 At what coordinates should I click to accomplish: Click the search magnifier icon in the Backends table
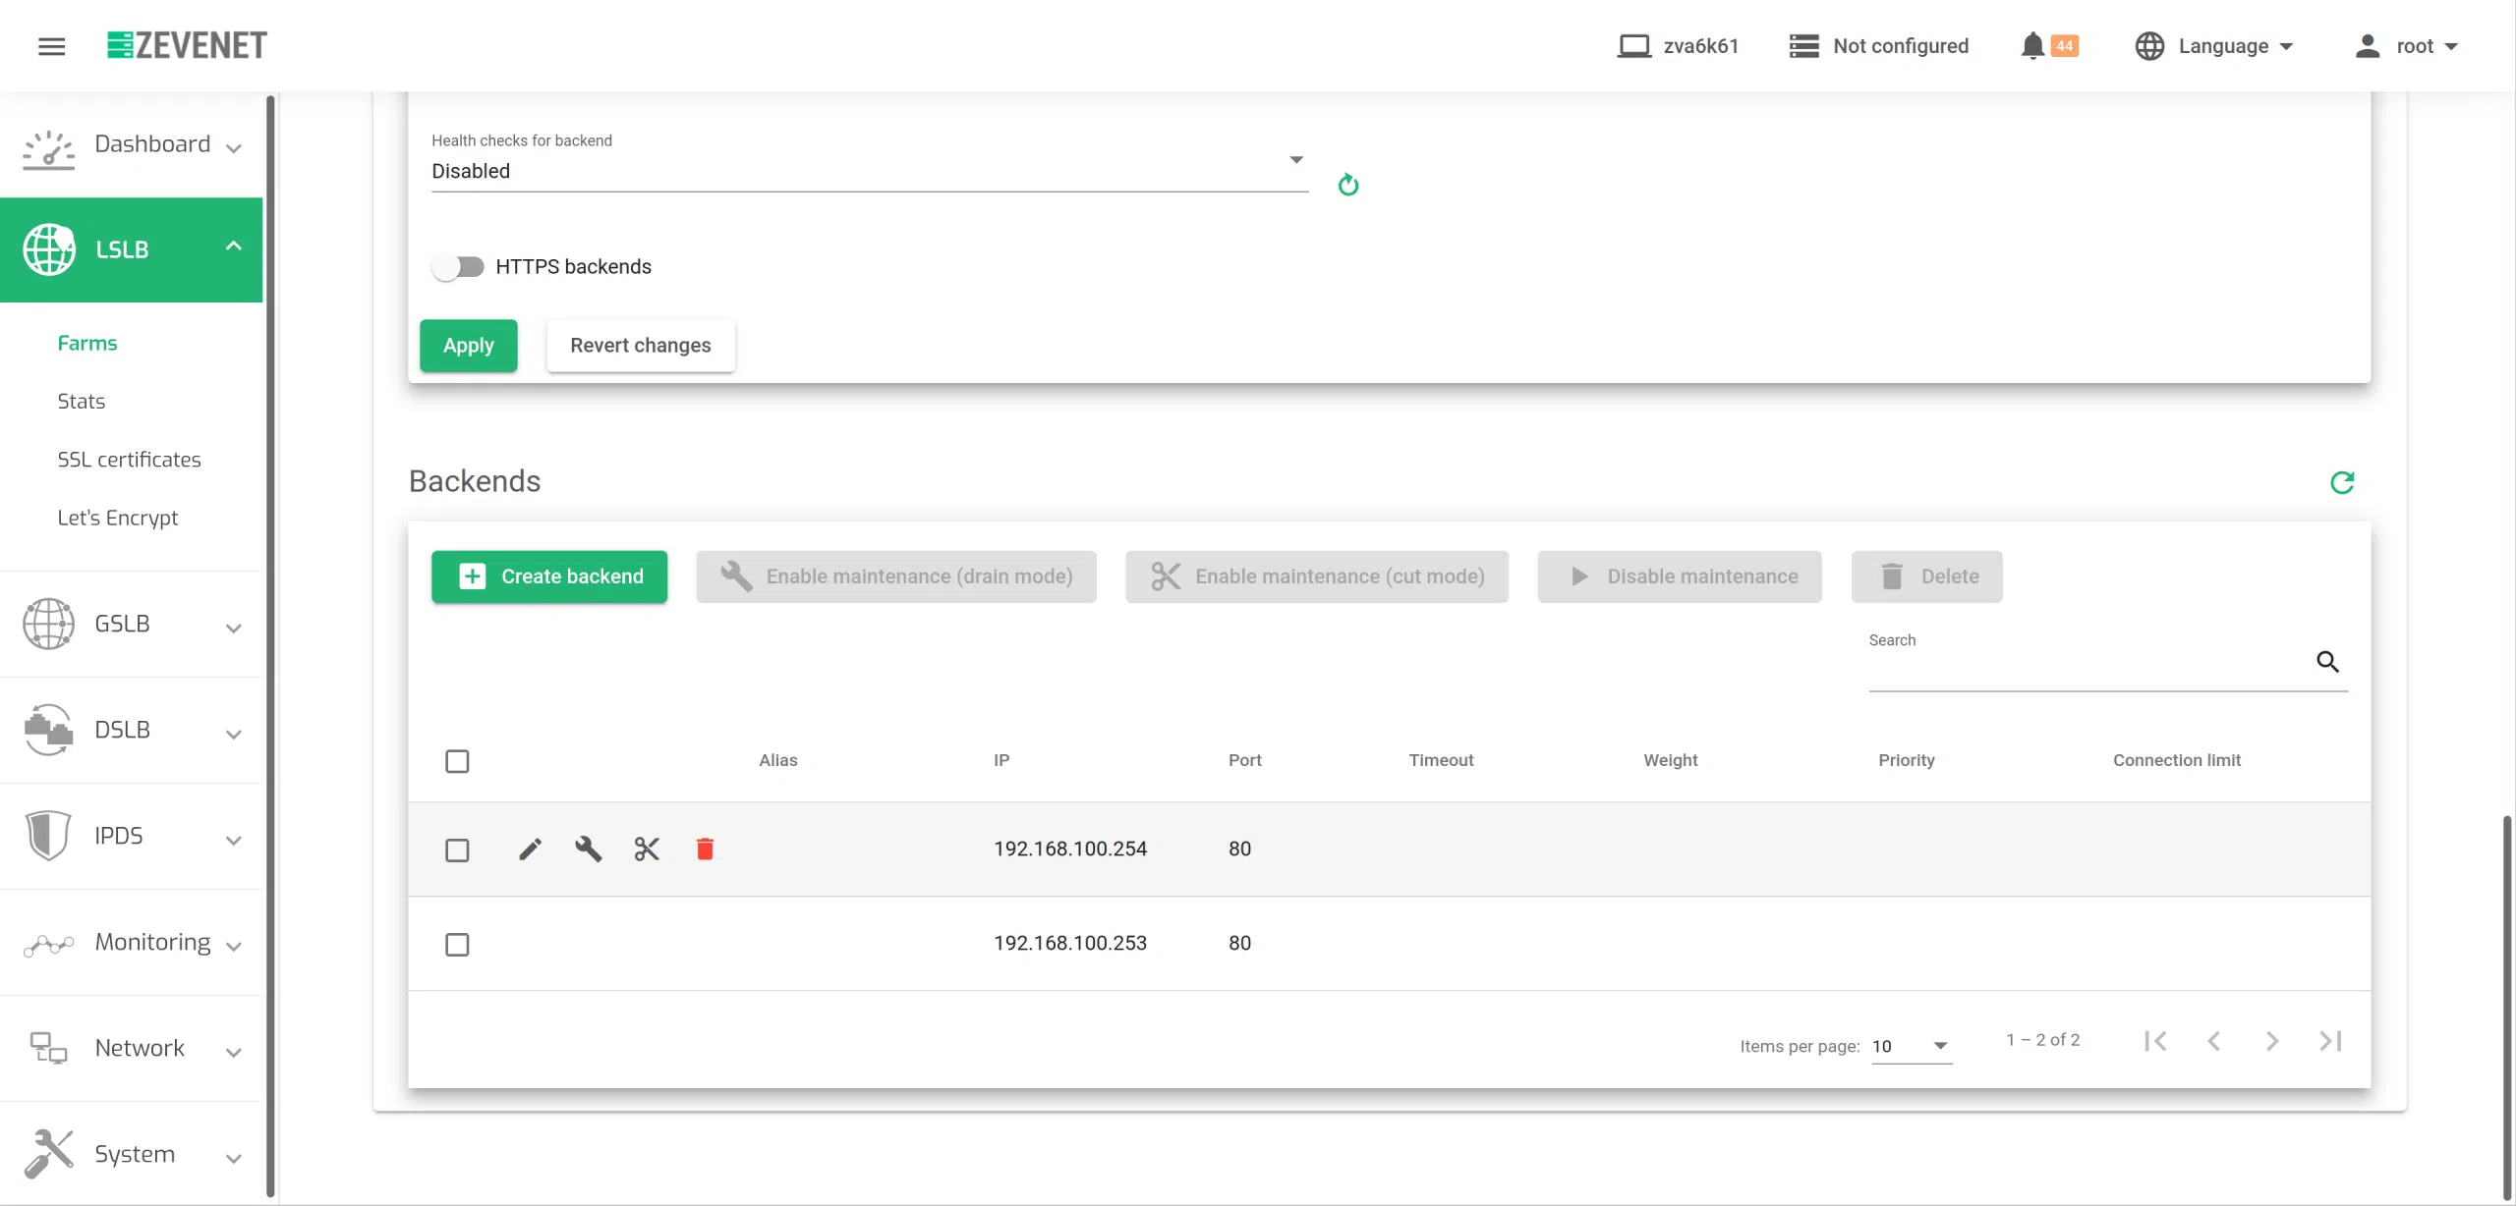(x=2327, y=662)
